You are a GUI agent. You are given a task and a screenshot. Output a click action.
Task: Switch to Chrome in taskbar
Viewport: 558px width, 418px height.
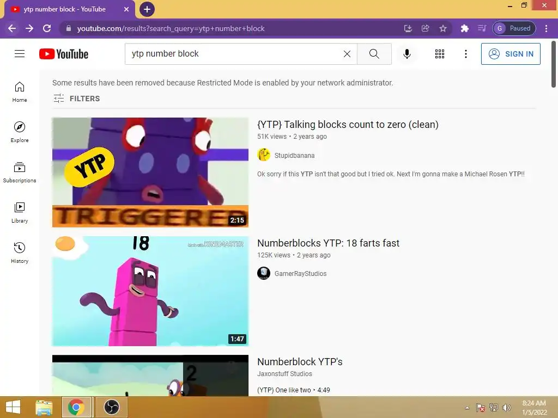[x=76, y=407]
